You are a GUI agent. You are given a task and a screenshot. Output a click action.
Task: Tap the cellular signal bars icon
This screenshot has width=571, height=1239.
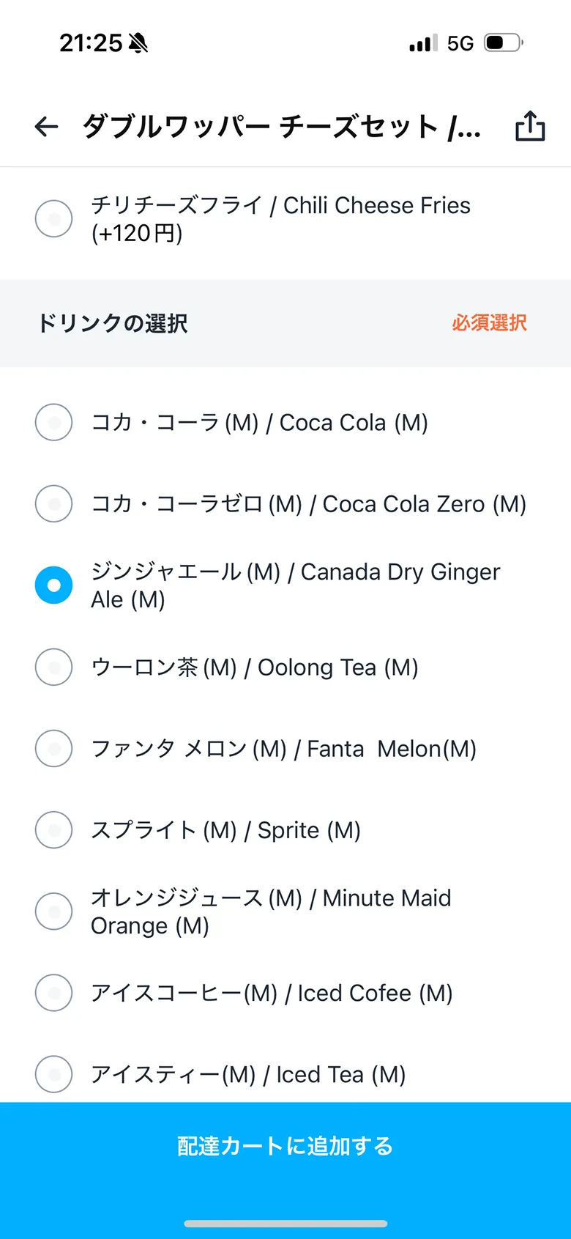click(x=422, y=44)
